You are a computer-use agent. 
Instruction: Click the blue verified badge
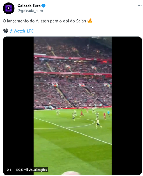[x=44, y=6]
